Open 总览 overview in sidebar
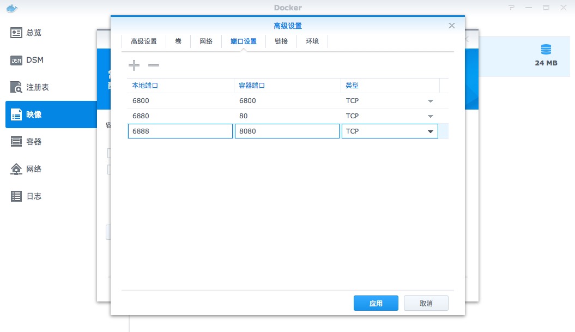Image resolution: width=575 pixels, height=332 pixels. point(34,33)
